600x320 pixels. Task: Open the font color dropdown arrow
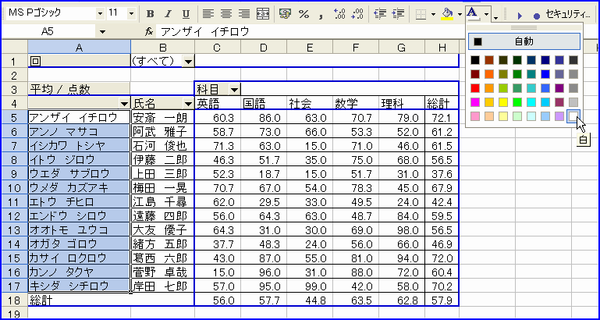(x=486, y=14)
